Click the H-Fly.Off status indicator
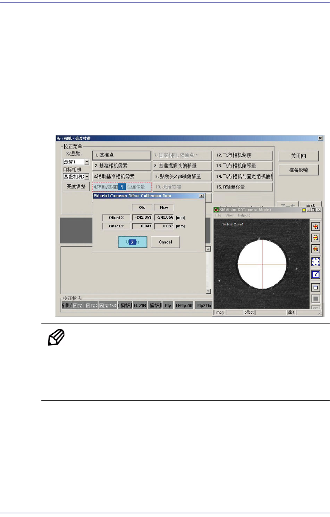This screenshot has height=517, width=330. (184, 305)
